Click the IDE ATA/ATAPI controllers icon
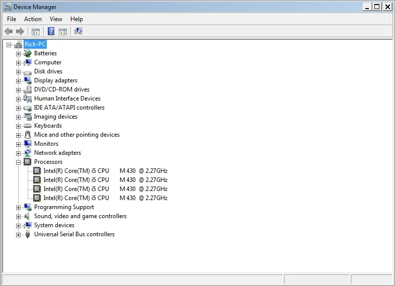This screenshot has width=395, height=286. pos(28,109)
